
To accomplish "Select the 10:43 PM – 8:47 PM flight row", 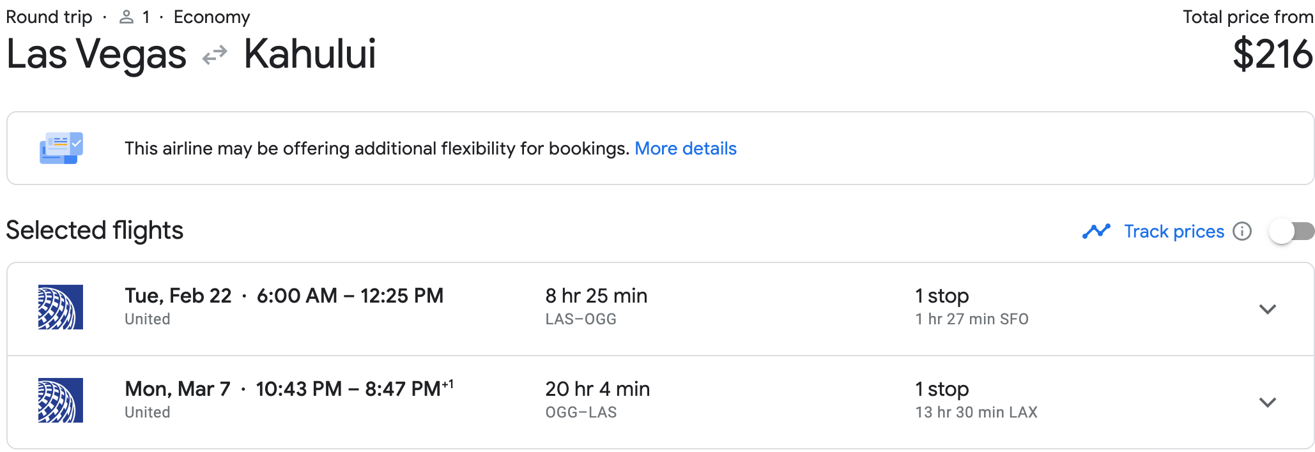I will [661, 402].
